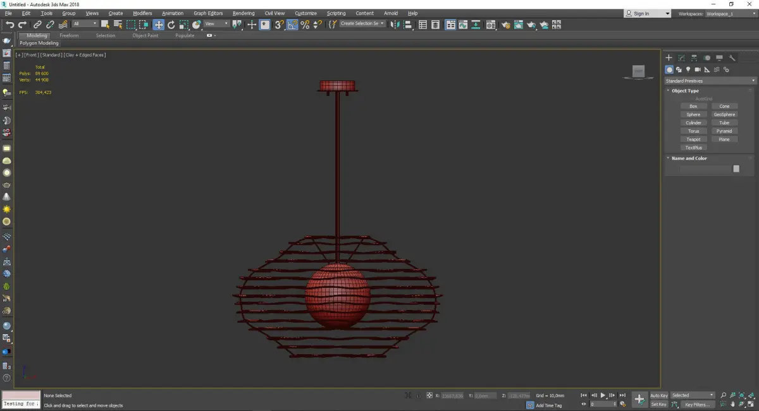Toggle Window/Crossing selection mode
The image size is (759, 411).
(144, 25)
